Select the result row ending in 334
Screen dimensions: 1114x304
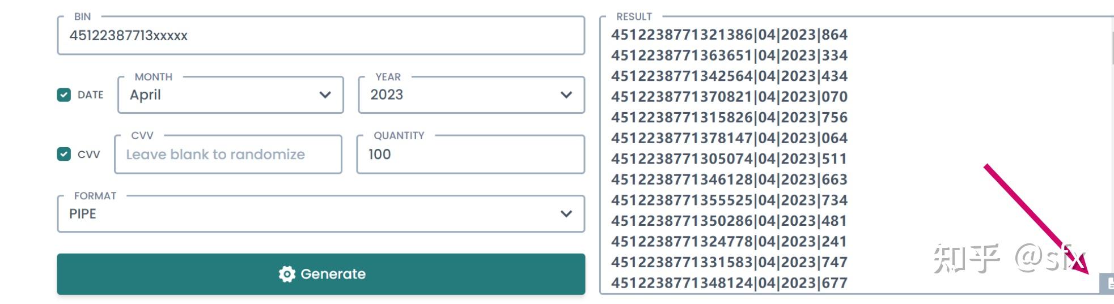click(x=729, y=55)
